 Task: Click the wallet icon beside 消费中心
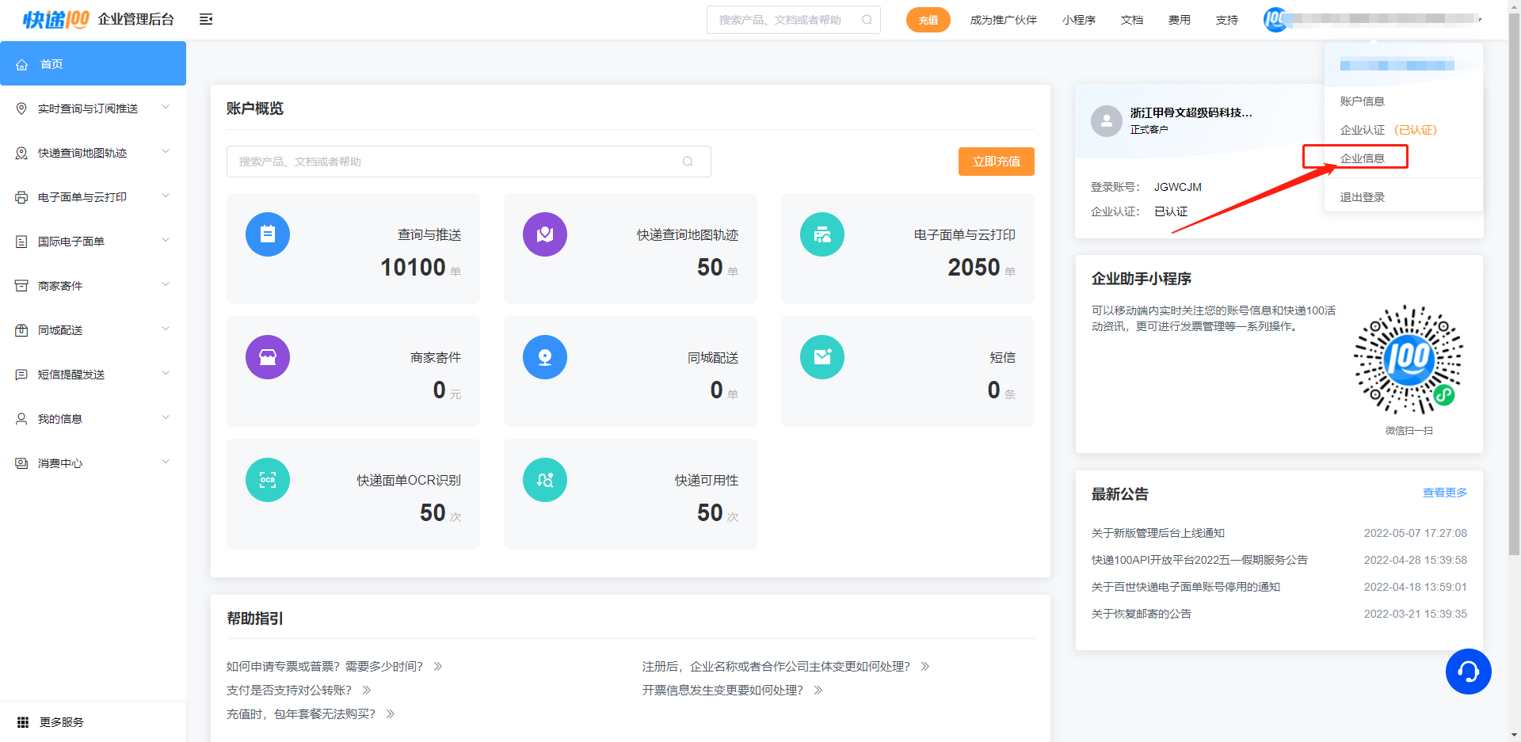pos(21,463)
